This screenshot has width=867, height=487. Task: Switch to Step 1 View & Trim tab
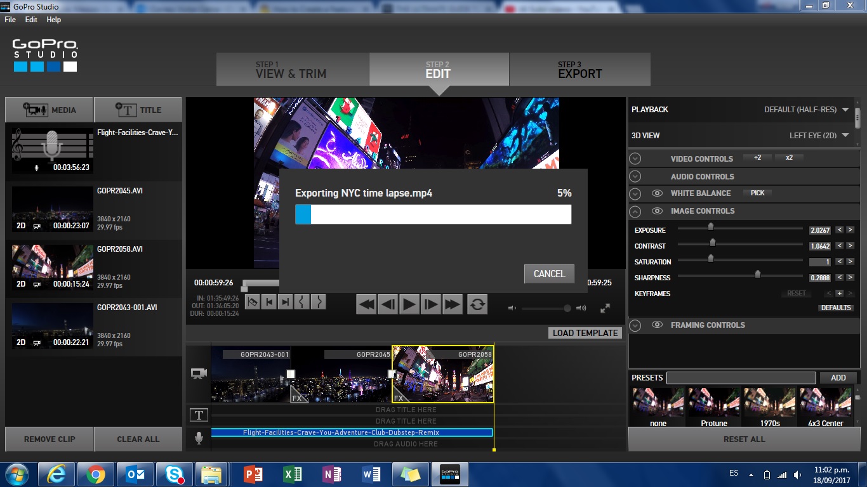pos(293,69)
